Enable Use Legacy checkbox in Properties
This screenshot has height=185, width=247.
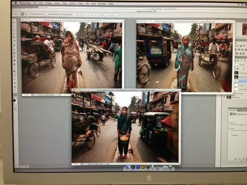click(230, 135)
